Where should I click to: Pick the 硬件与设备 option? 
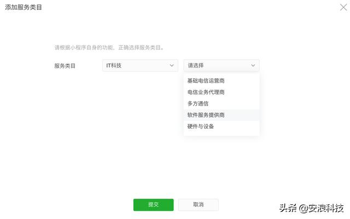coord(221,126)
